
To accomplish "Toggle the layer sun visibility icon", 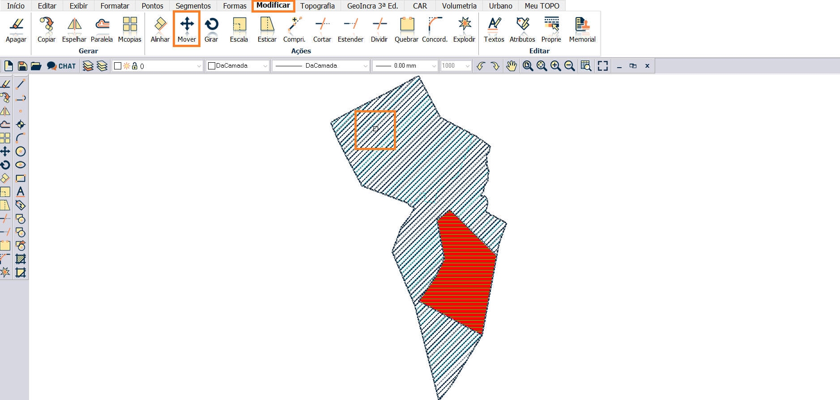I will [127, 66].
